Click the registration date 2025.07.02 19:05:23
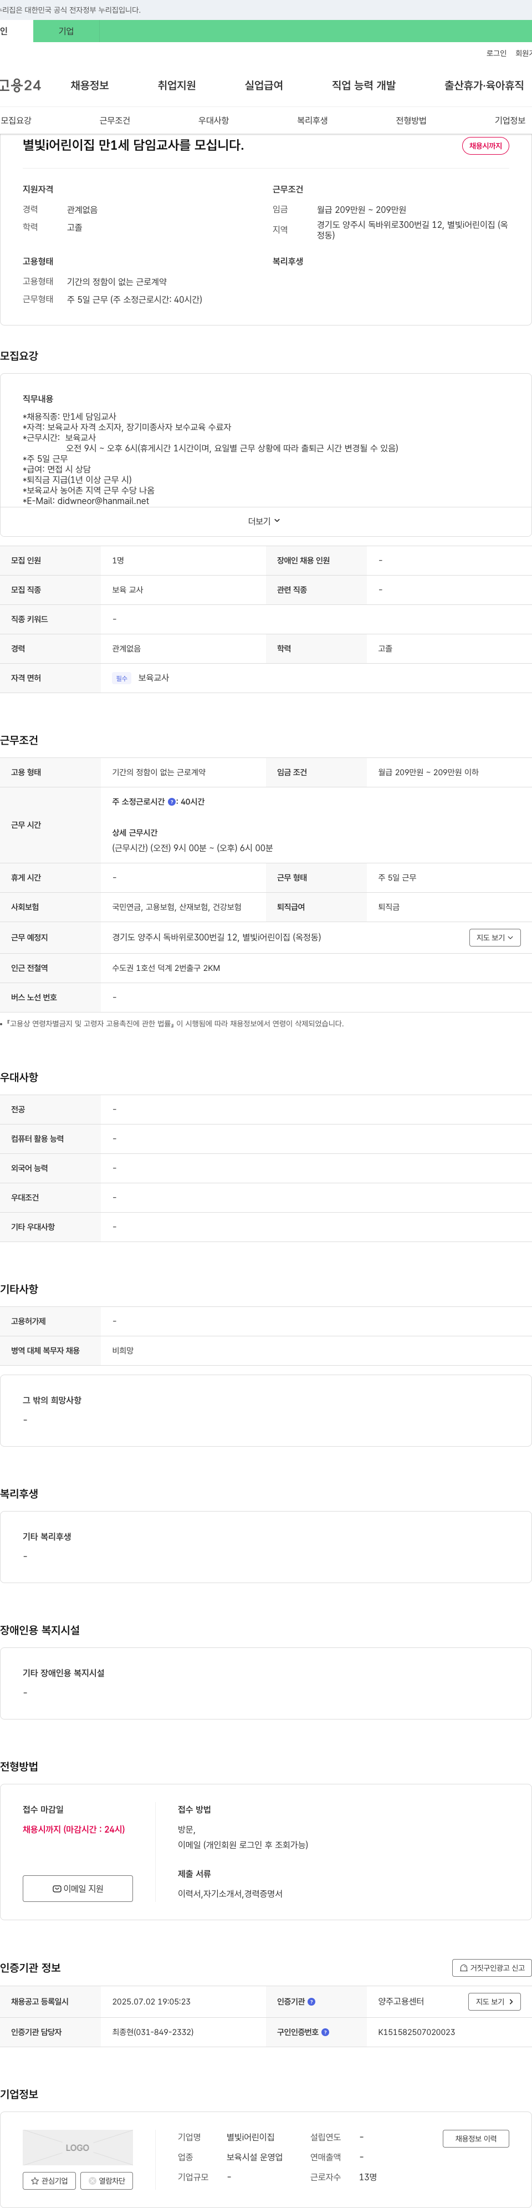 152,2001
